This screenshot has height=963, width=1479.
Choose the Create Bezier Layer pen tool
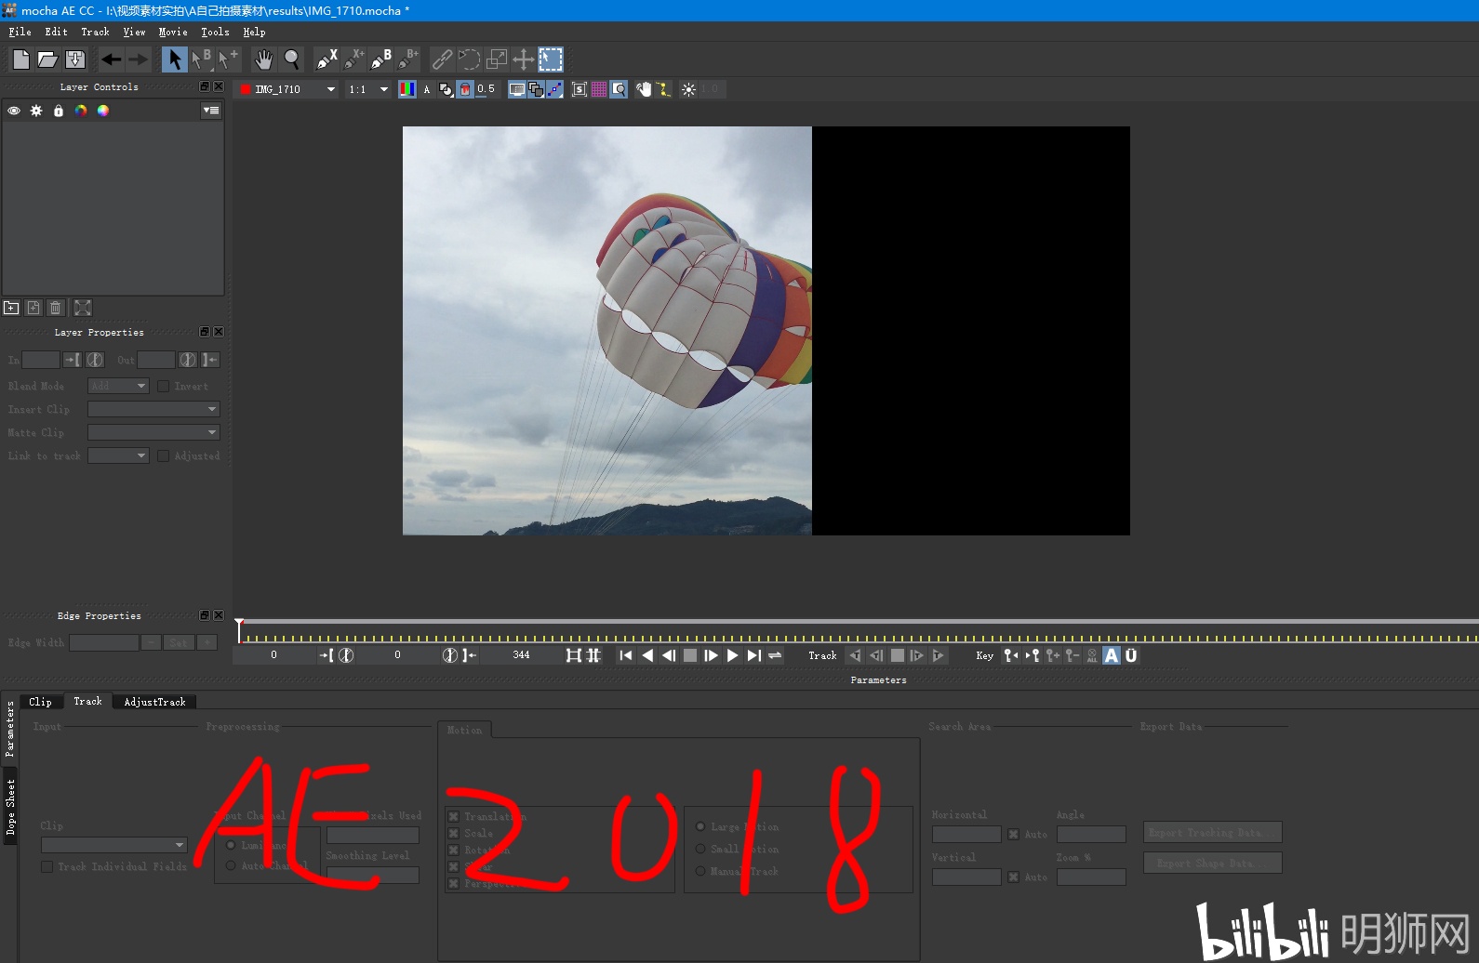click(381, 59)
